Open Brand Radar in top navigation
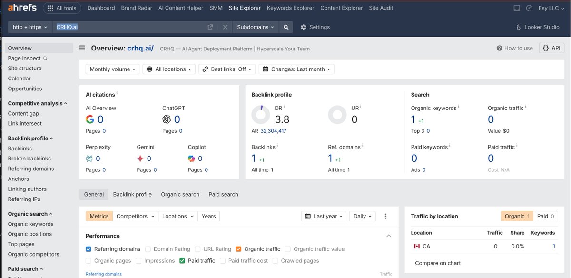 [137, 8]
